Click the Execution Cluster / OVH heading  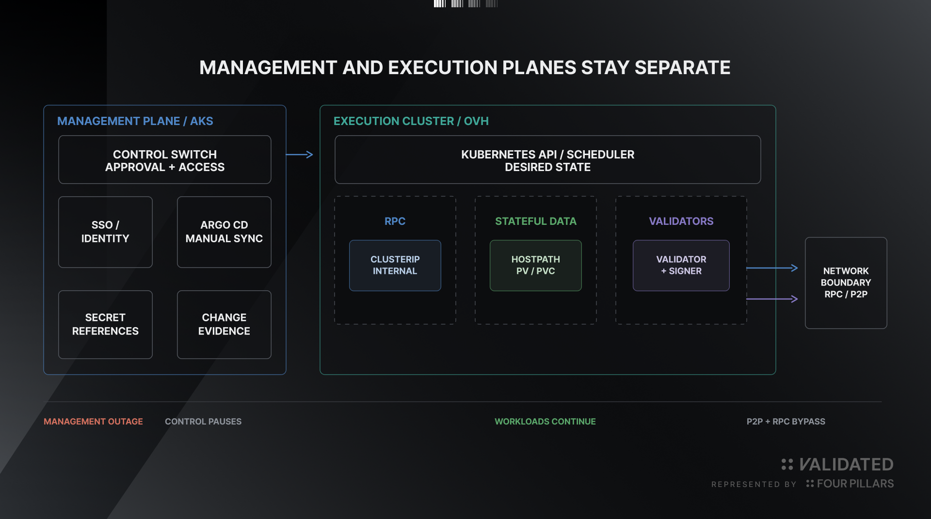point(411,121)
